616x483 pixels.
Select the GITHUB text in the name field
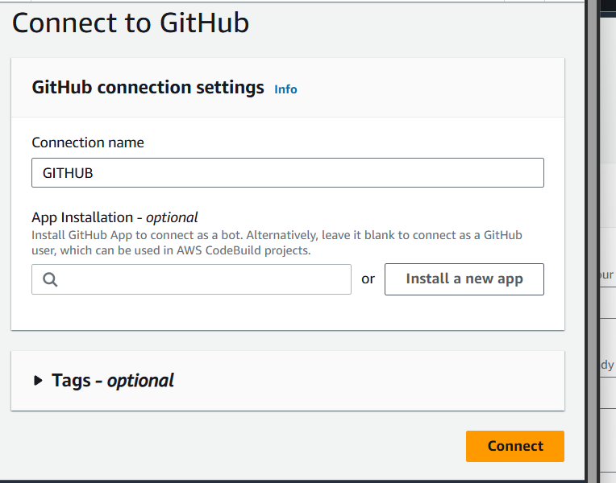[68, 173]
